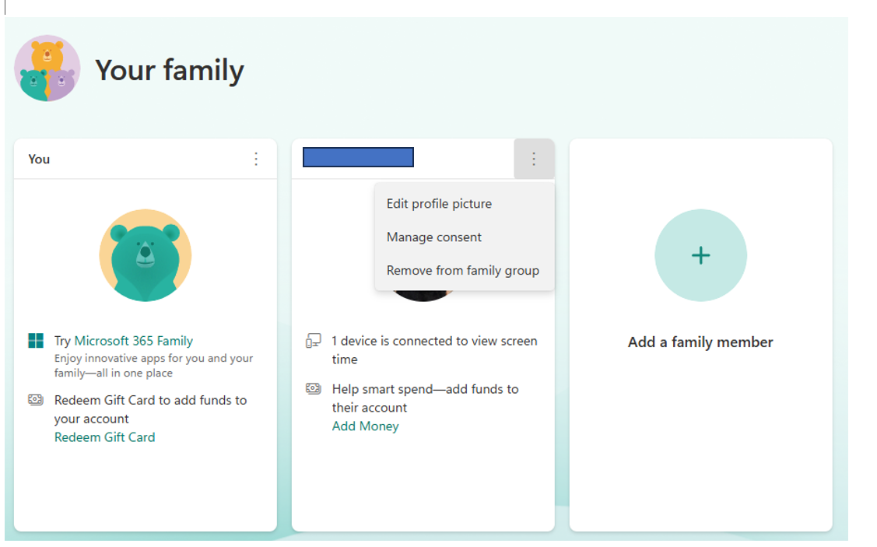Choose Manage consent from the menu
The height and width of the screenshot is (547, 877).
coord(434,237)
